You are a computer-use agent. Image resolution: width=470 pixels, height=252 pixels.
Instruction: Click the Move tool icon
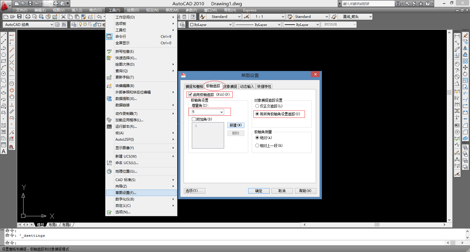click(x=465, y=67)
